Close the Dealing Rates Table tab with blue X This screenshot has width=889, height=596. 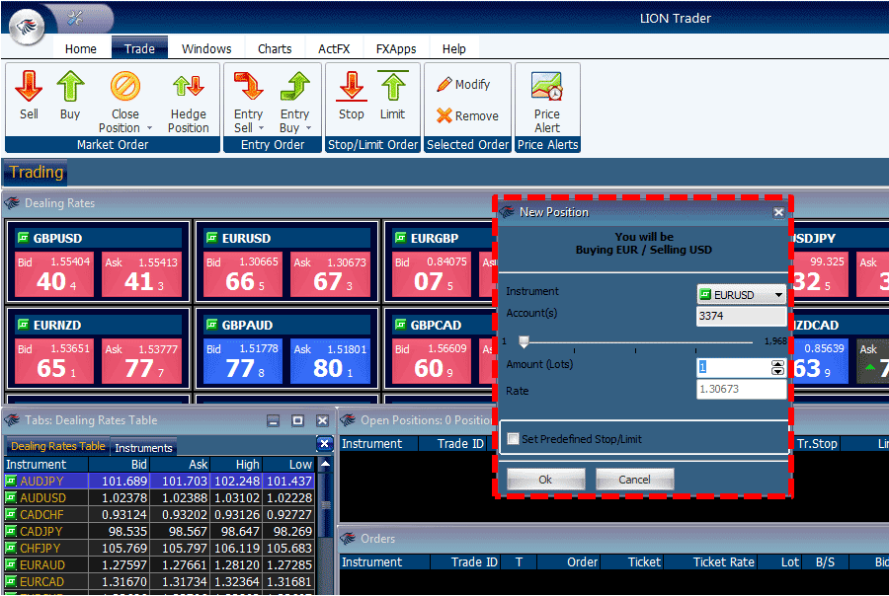(324, 444)
